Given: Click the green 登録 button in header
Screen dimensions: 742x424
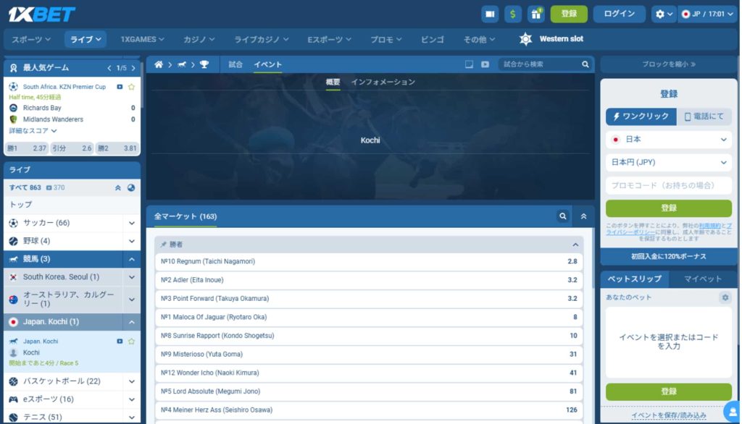Looking at the screenshot, I should pyautogui.click(x=569, y=14).
